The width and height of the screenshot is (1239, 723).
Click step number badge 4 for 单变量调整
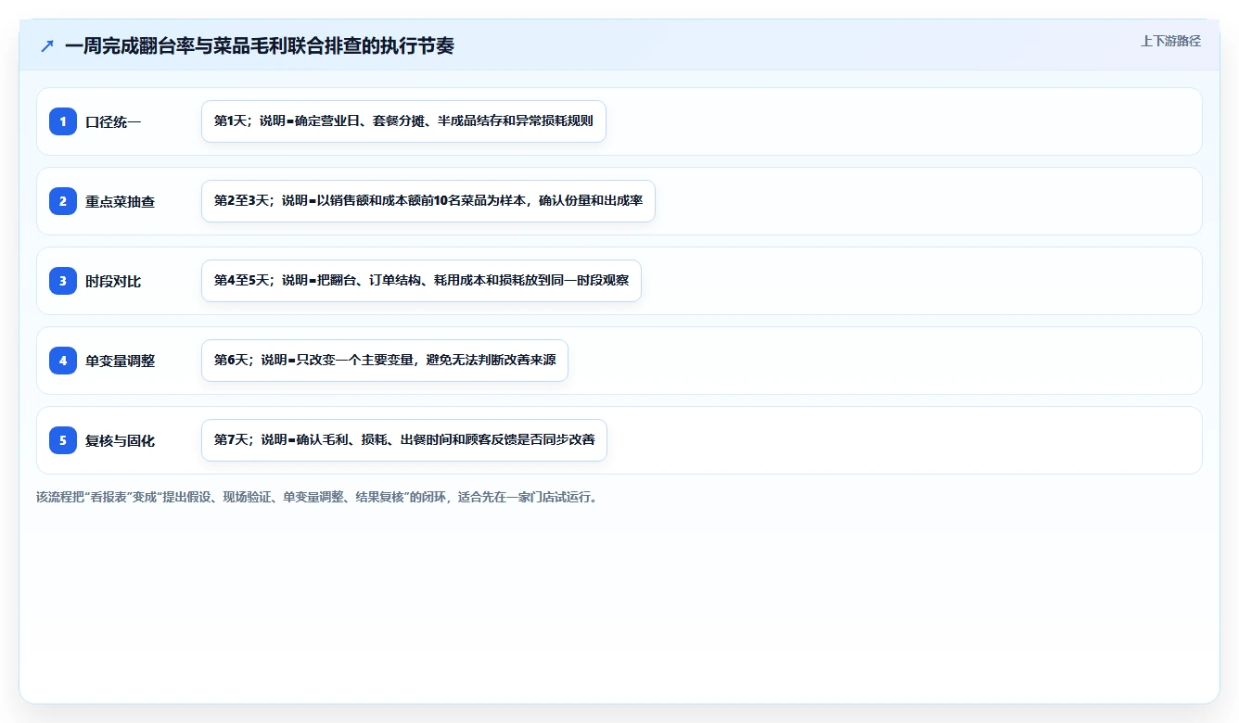click(x=63, y=361)
